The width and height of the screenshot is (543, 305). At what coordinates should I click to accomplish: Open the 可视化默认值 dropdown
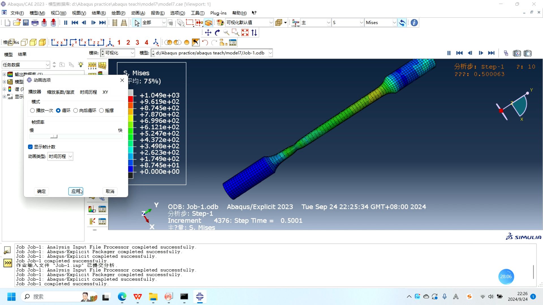(x=249, y=23)
